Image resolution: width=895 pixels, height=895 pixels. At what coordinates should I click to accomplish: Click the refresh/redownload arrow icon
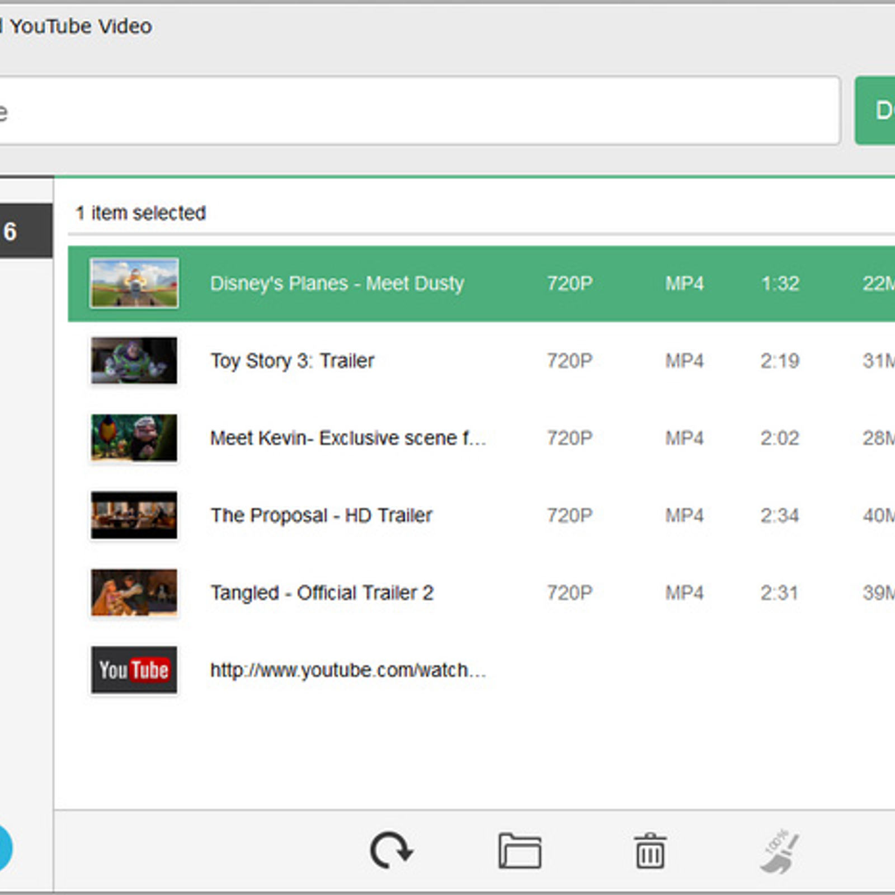pyautogui.click(x=391, y=850)
